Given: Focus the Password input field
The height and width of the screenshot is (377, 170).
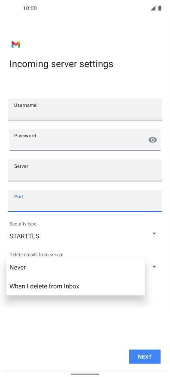Looking at the screenshot, I should 85,140.
